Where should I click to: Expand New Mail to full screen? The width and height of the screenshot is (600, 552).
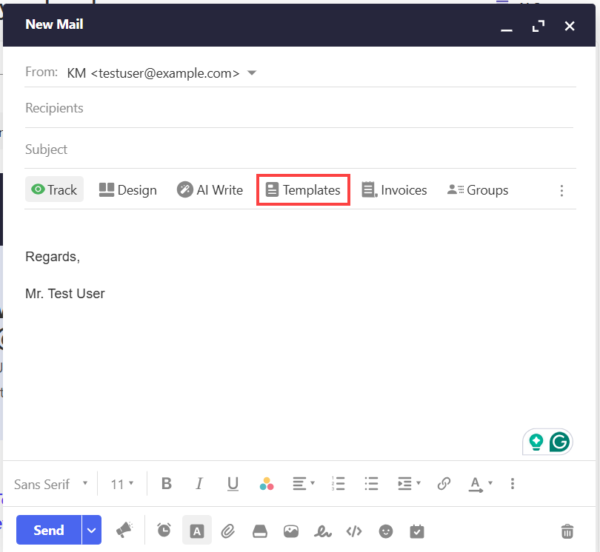pyautogui.click(x=539, y=26)
